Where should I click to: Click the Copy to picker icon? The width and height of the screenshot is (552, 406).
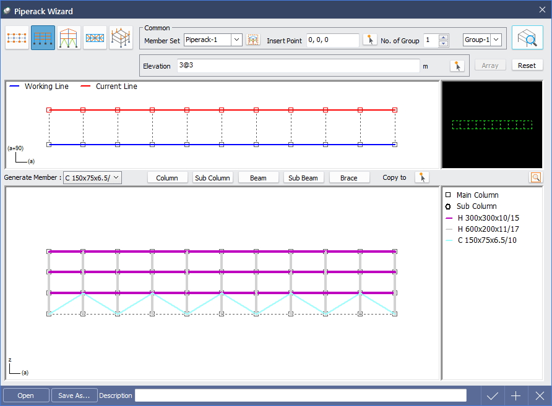tap(421, 177)
